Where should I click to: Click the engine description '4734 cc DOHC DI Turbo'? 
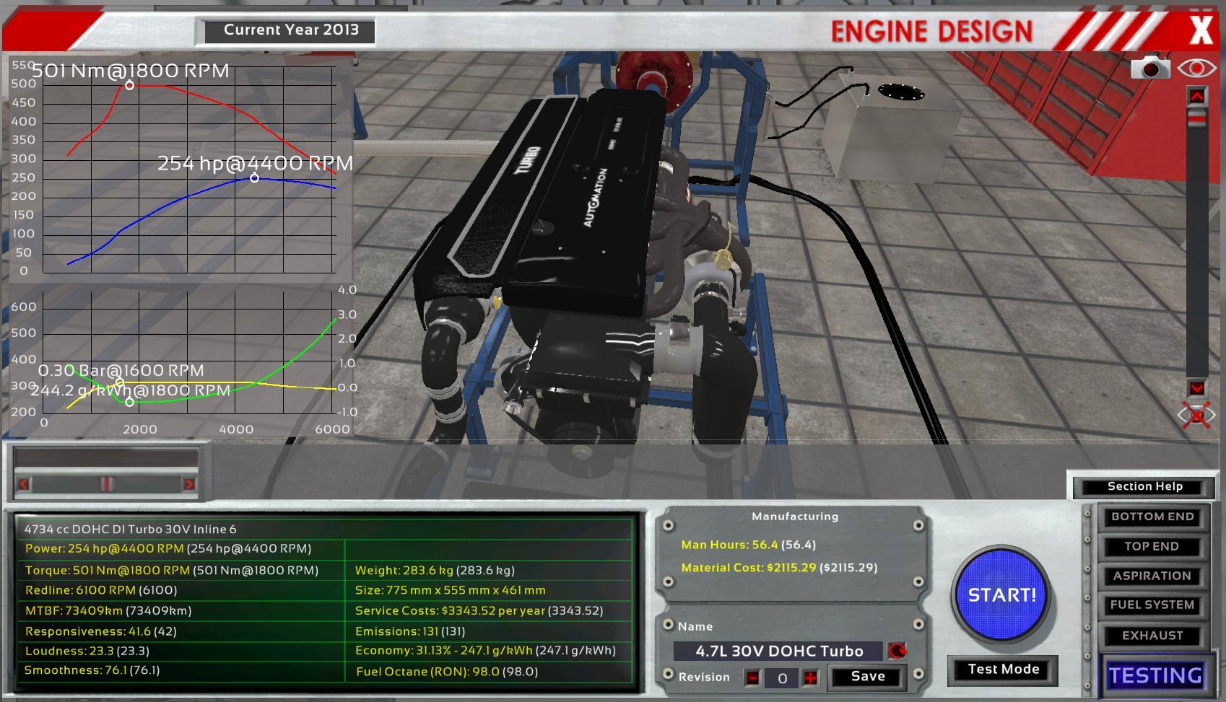coord(130,529)
